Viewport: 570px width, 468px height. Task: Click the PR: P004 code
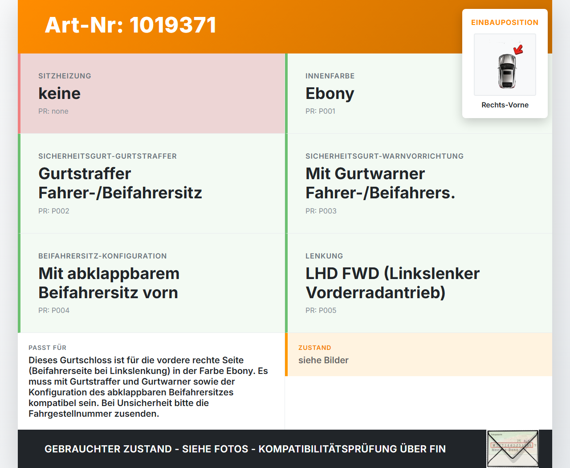[x=54, y=310]
